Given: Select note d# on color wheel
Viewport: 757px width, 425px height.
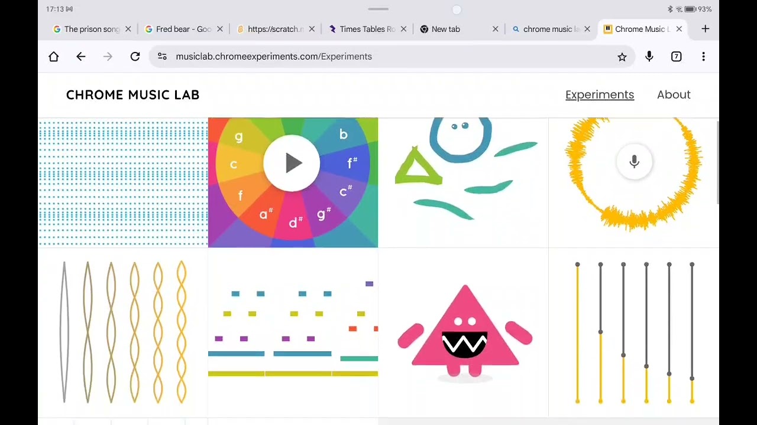Looking at the screenshot, I should pos(296,222).
